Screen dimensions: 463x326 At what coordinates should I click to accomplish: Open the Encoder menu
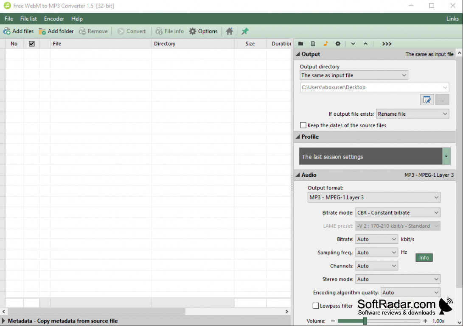[x=54, y=19]
